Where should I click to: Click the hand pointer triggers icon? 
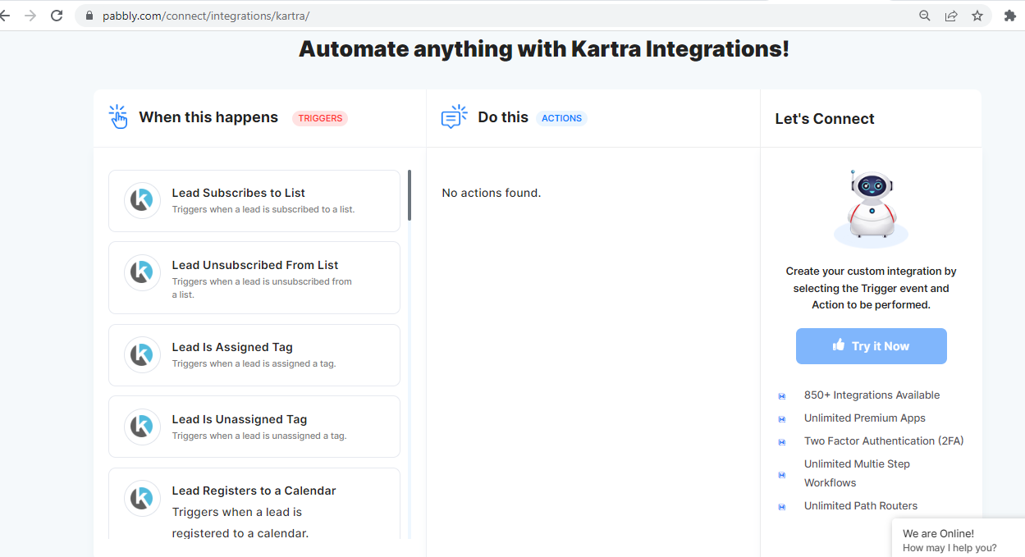click(119, 116)
